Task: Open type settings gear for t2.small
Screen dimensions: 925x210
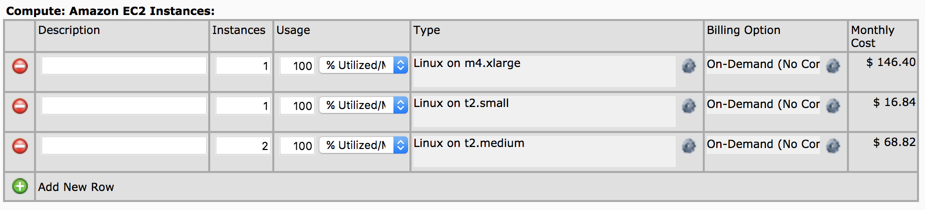Action: click(689, 105)
